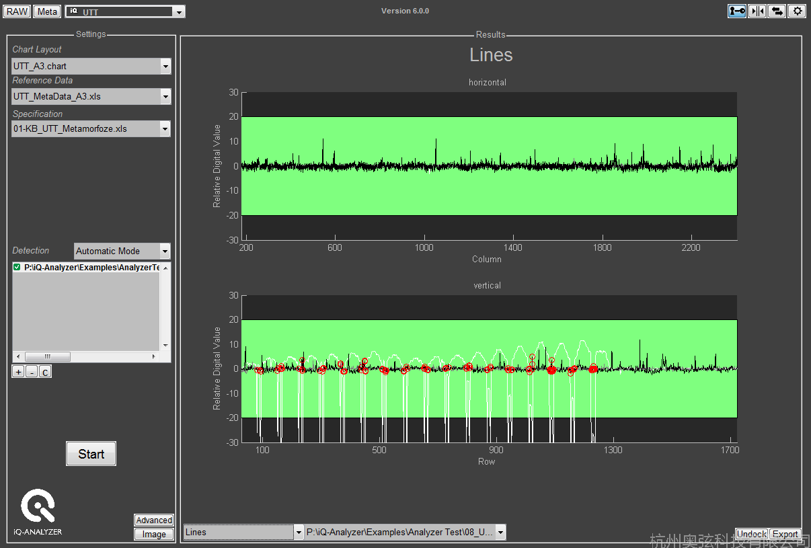The width and height of the screenshot is (811, 548).
Task: Click file list scroll up arrow
Action: coord(165,268)
